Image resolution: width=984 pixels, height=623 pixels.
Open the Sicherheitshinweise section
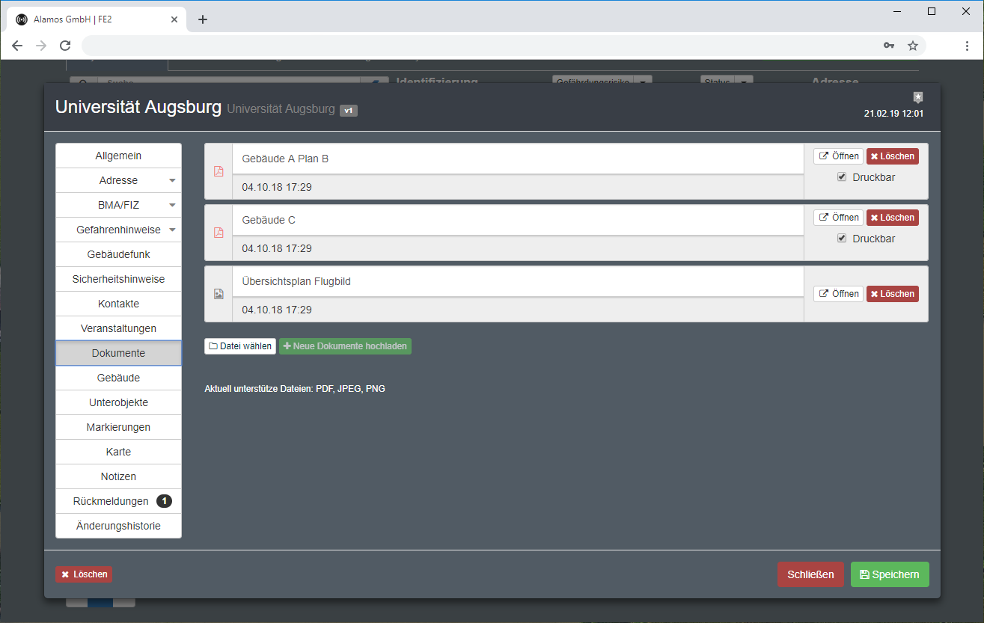point(118,279)
